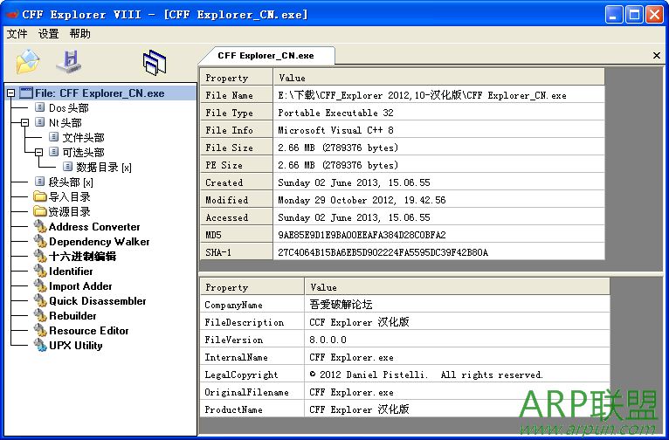Click the 文件头部 node icon
669x440 pixels.
[53, 137]
